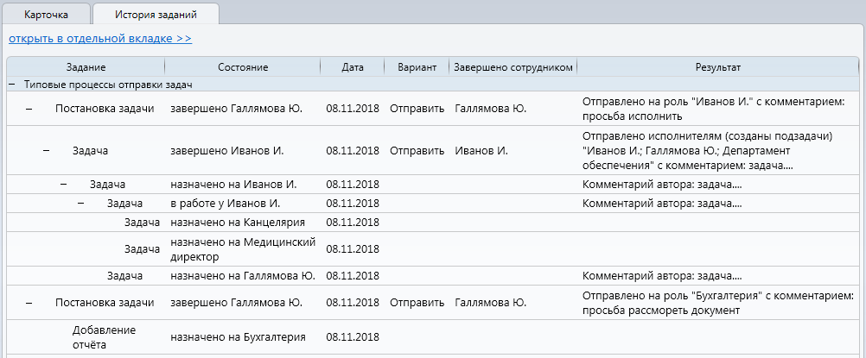The image size is (866, 358).
Task: Open link открыть в отдельной вкладке
Action: click(x=100, y=39)
